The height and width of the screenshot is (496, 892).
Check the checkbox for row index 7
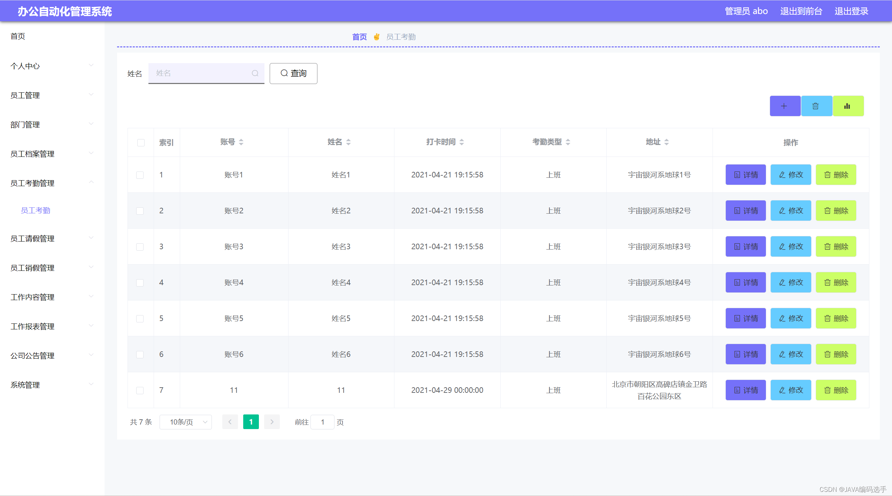140,390
